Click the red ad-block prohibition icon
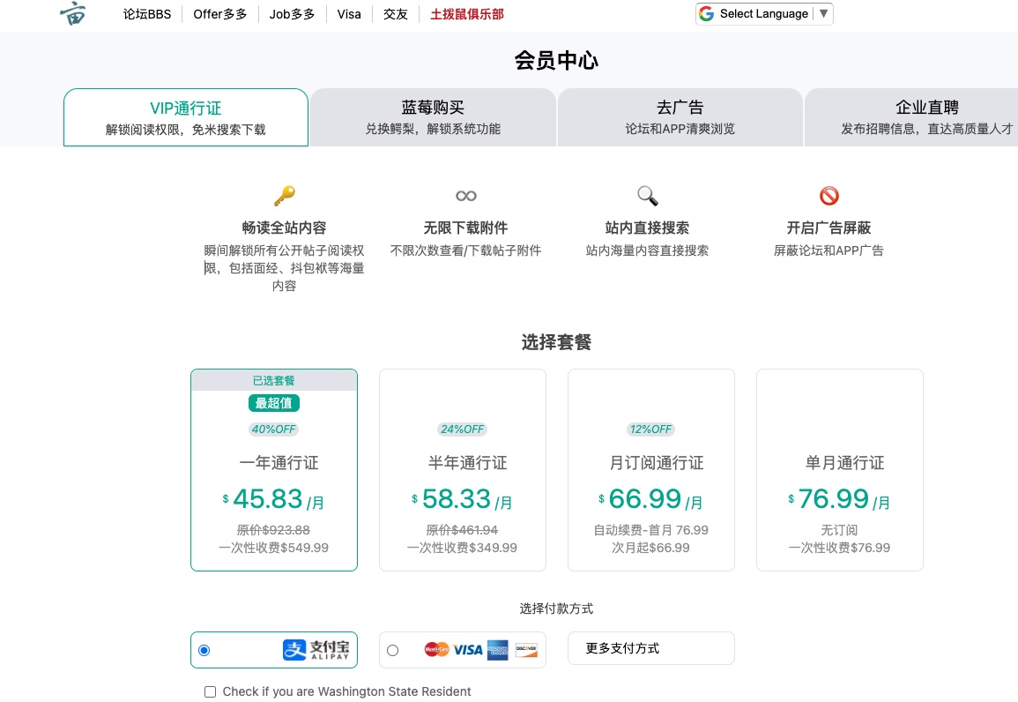The width and height of the screenshot is (1018, 702). pyautogui.click(x=829, y=196)
